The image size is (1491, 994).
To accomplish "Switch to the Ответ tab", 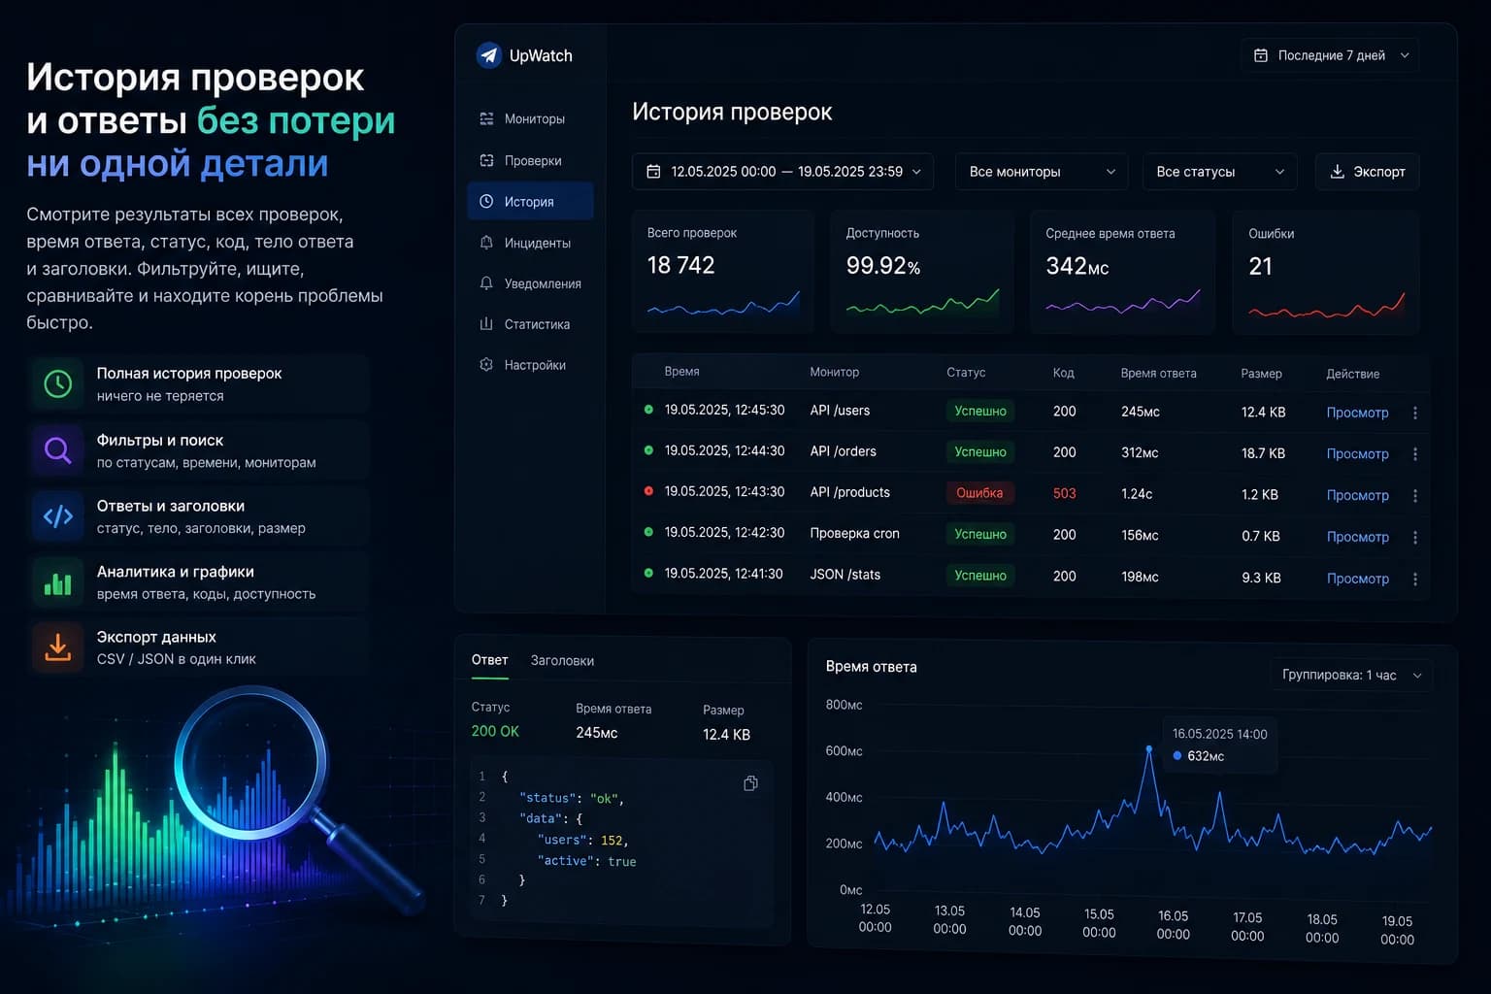I will [490, 660].
